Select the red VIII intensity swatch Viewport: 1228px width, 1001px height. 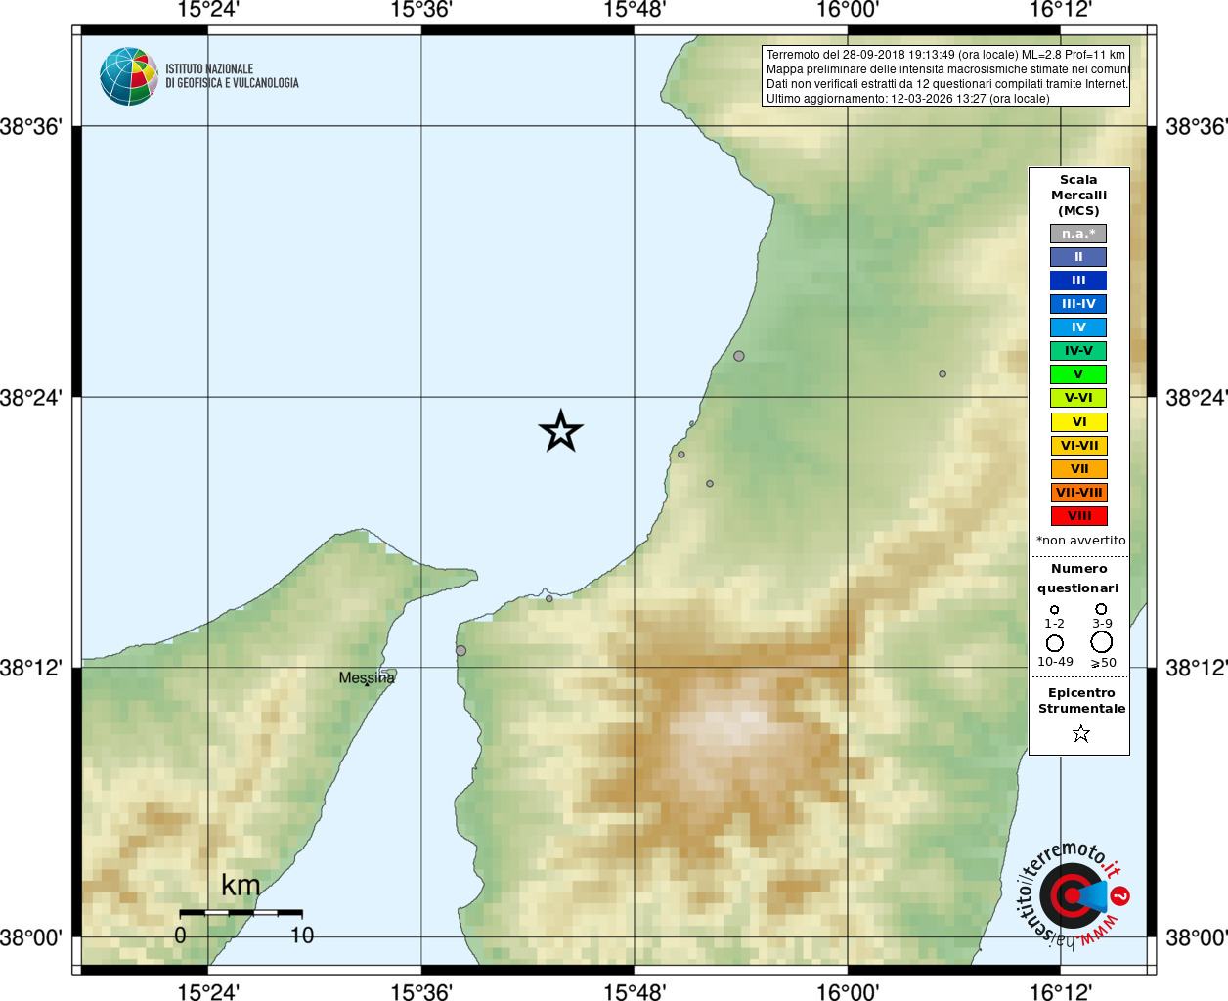[1078, 516]
